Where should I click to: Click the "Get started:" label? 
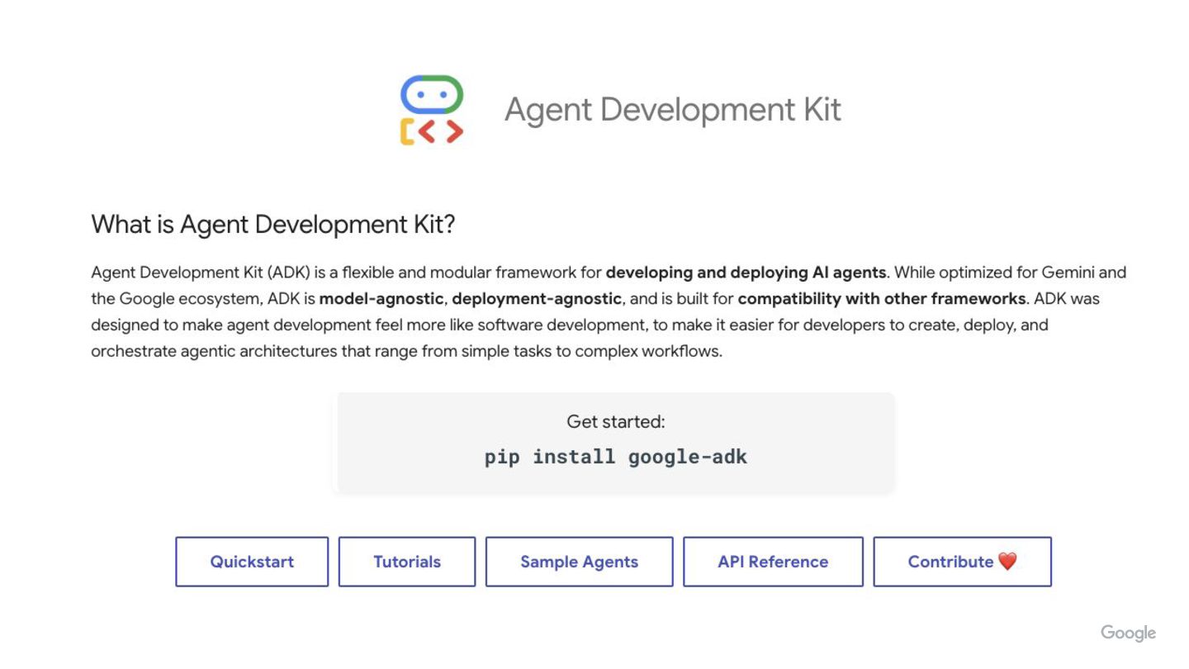pos(616,422)
